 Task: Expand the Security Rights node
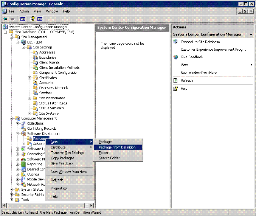(11, 194)
